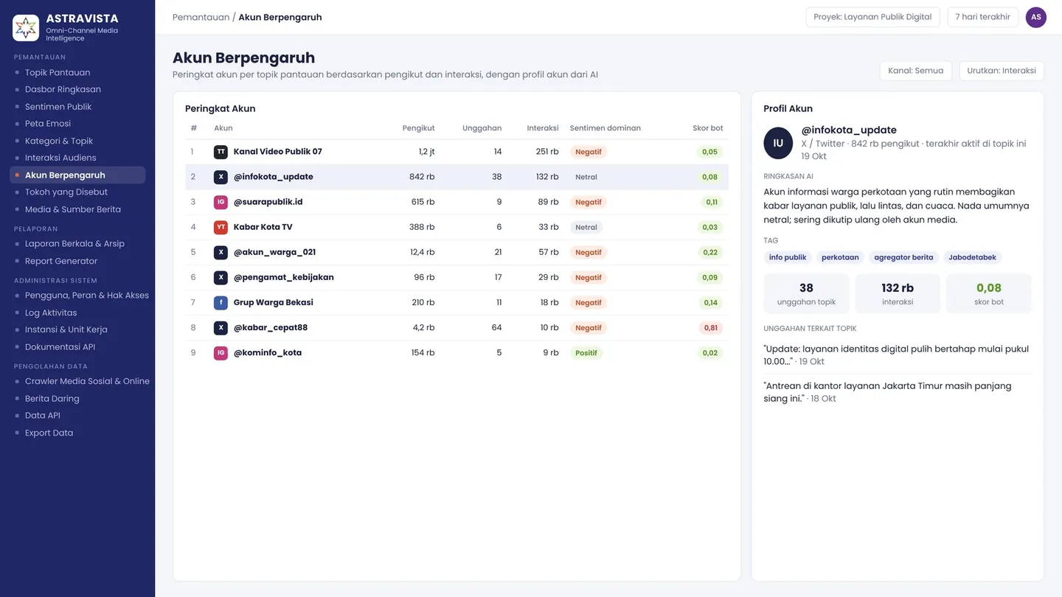Click the 132 rb interaksi stat card

pyautogui.click(x=898, y=293)
